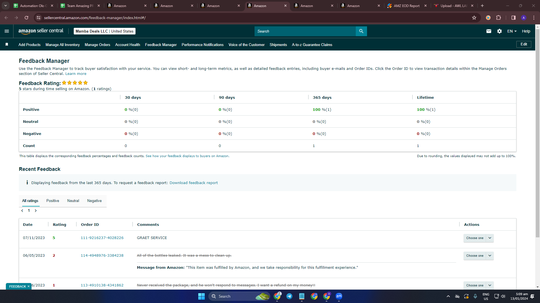Click the search magnifier button
Viewport: 540px width, 303px height.
[x=361, y=31]
